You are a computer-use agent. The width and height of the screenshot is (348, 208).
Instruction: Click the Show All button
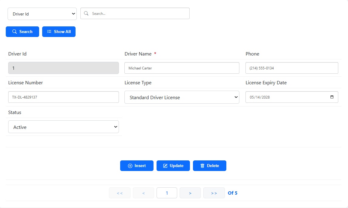pos(59,32)
